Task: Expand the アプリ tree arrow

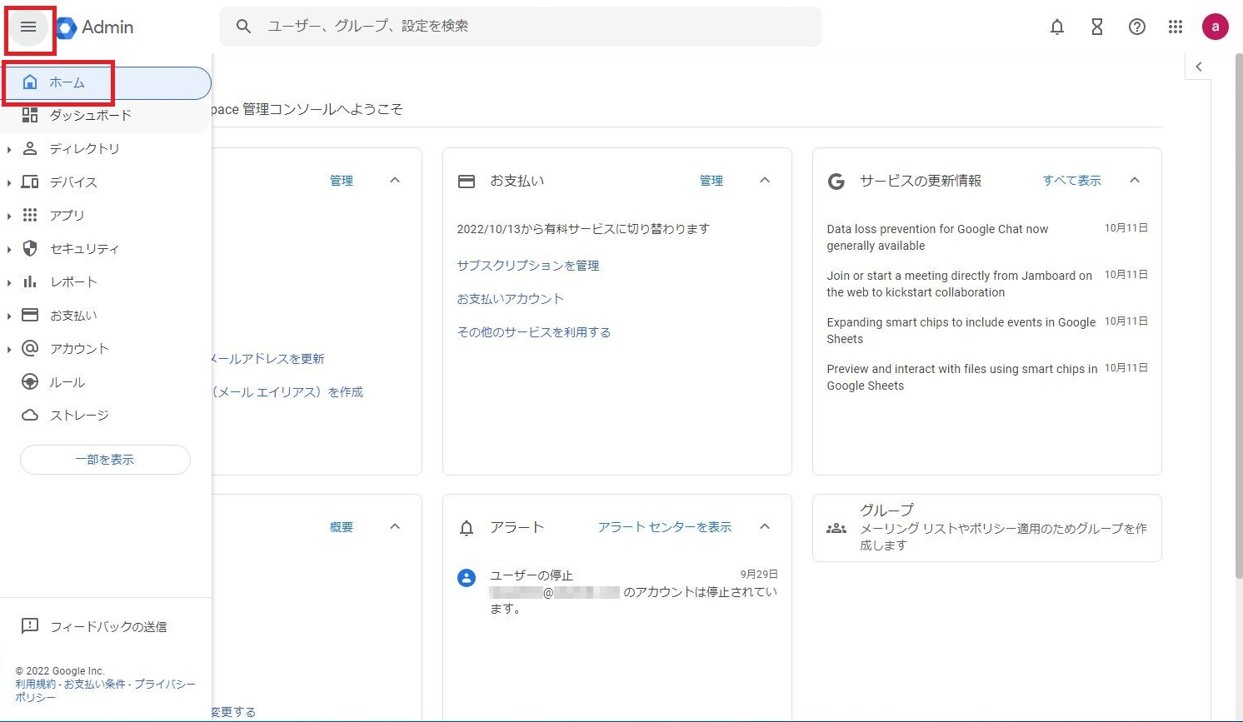Action: pyautogui.click(x=9, y=216)
